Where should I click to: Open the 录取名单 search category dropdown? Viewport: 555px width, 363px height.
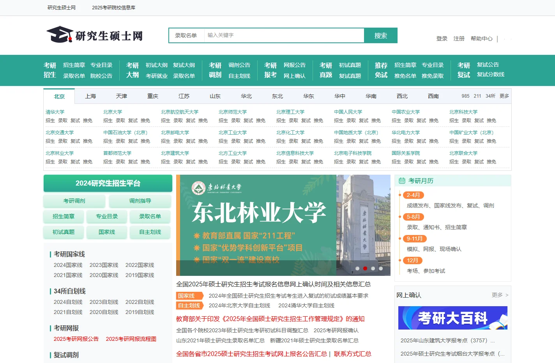pos(186,35)
